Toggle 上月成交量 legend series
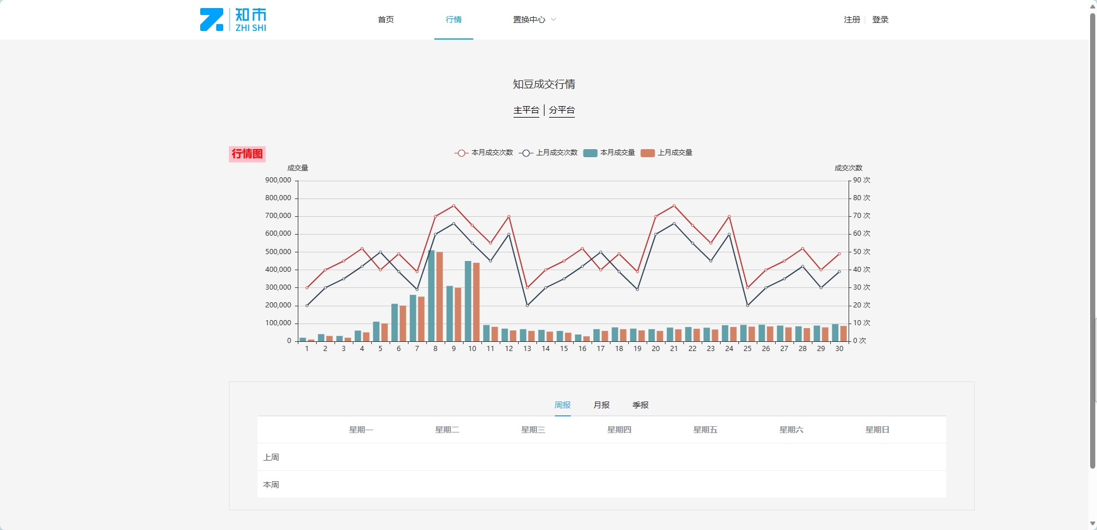Viewport: 1097px width, 530px height. point(666,153)
